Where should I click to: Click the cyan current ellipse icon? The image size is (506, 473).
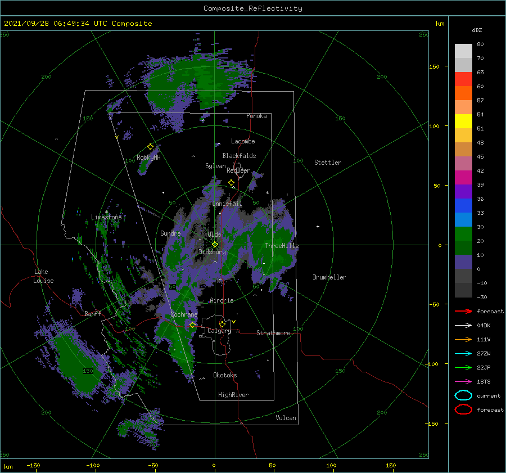(x=463, y=395)
